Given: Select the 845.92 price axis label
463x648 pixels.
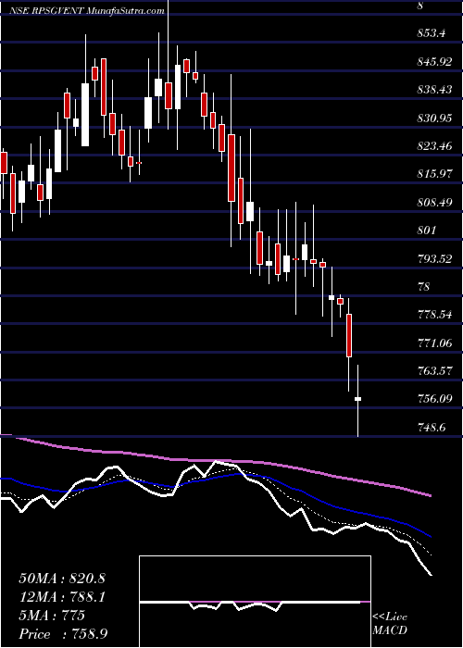Looking at the screenshot, I should [x=434, y=62].
